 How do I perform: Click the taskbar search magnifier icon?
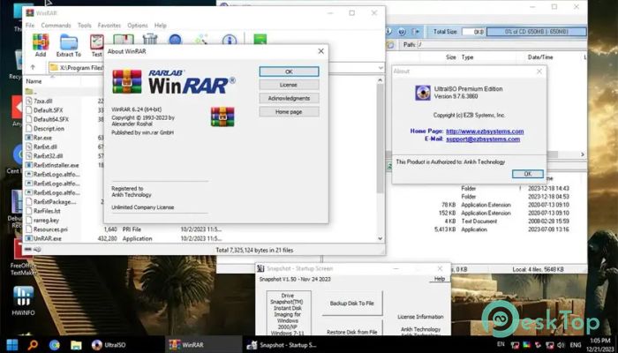pos(34,345)
